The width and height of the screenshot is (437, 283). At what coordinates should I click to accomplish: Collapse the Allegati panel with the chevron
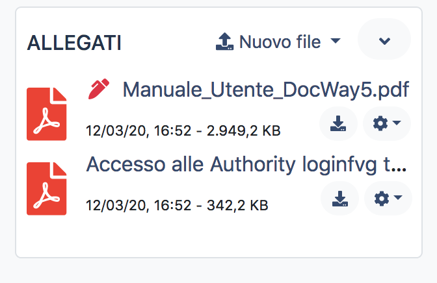(384, 41)
